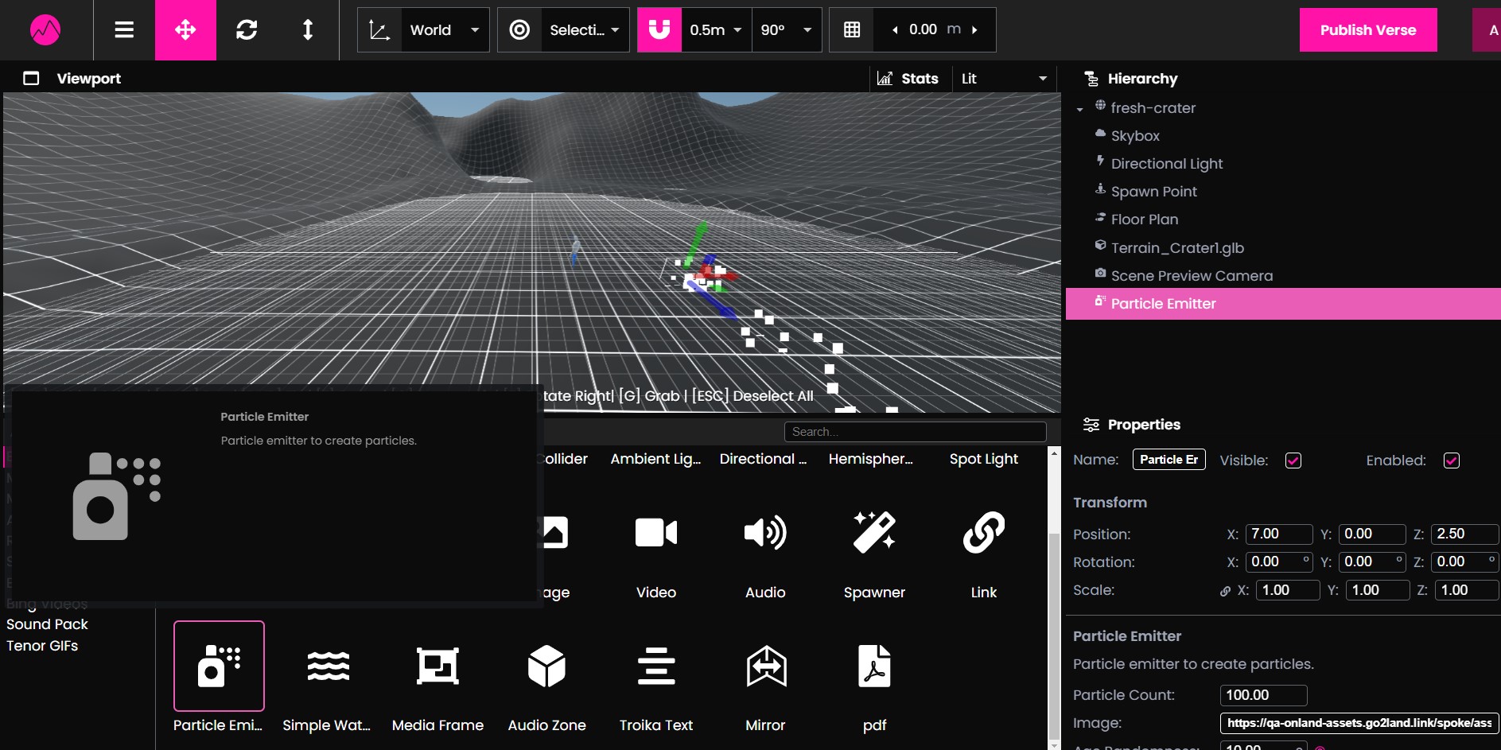This screenshot has height=750, width=1501.
Task: Toggle Stats display in viewport
Action: tap(908, 79)
